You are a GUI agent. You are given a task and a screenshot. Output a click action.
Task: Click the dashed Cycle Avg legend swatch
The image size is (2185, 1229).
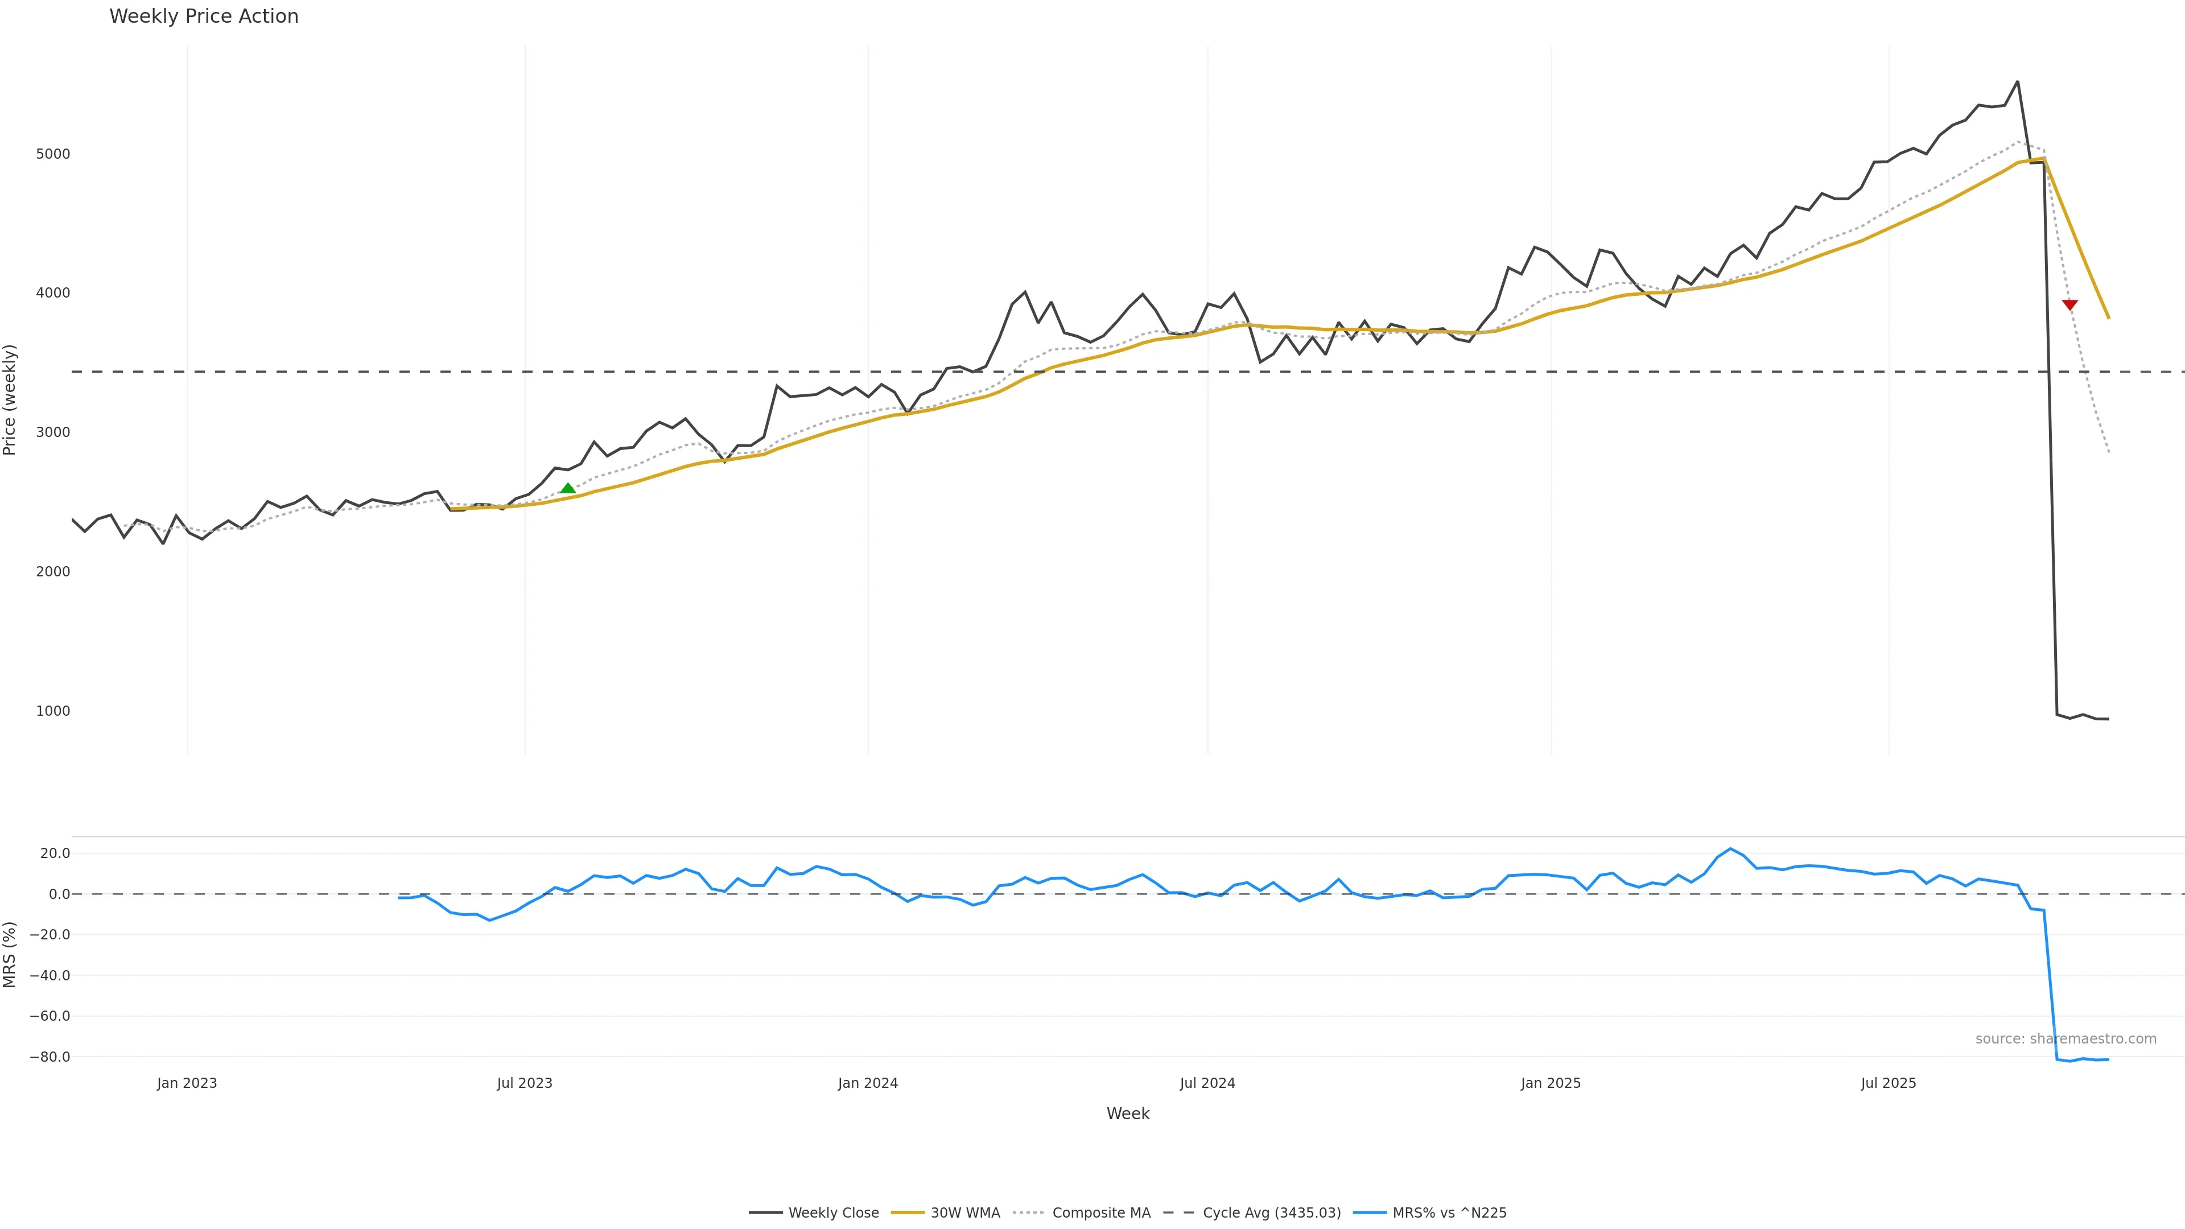click(x=1178, y=1213)
